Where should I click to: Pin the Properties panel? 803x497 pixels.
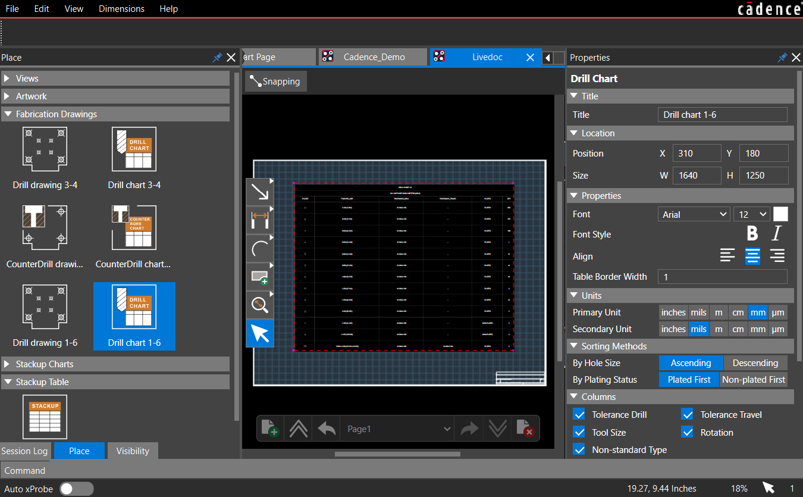tap(782, 58)
